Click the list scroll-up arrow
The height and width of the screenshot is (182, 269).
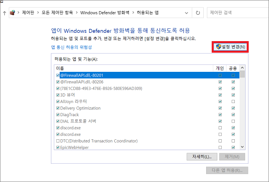tap(242, 68)
